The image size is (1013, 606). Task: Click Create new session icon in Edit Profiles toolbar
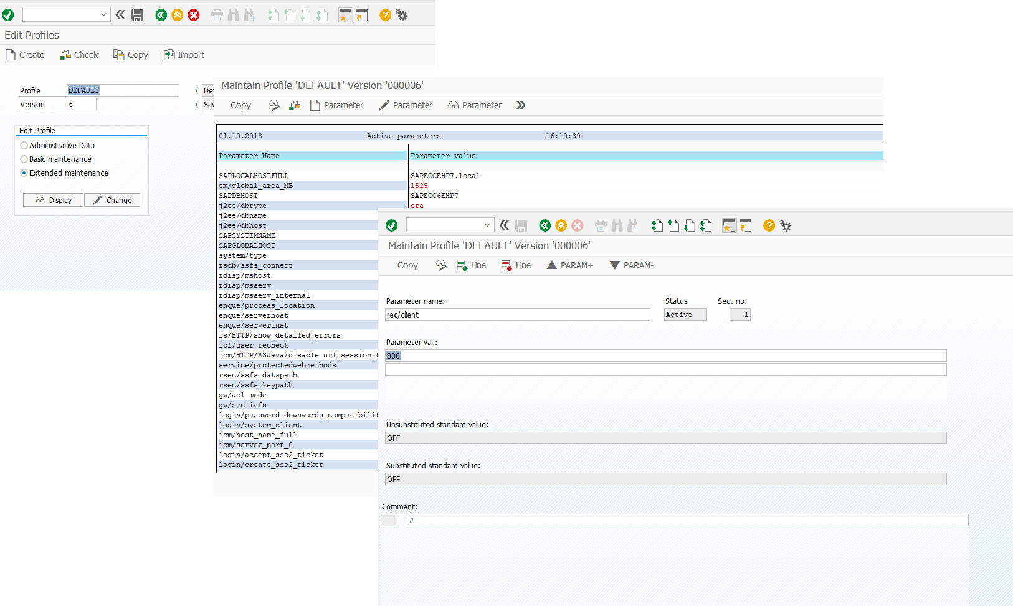tap(345, 15)
